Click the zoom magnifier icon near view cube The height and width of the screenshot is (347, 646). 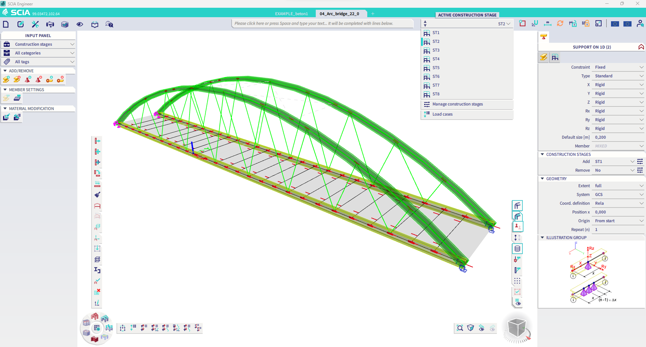pos(460,328)
